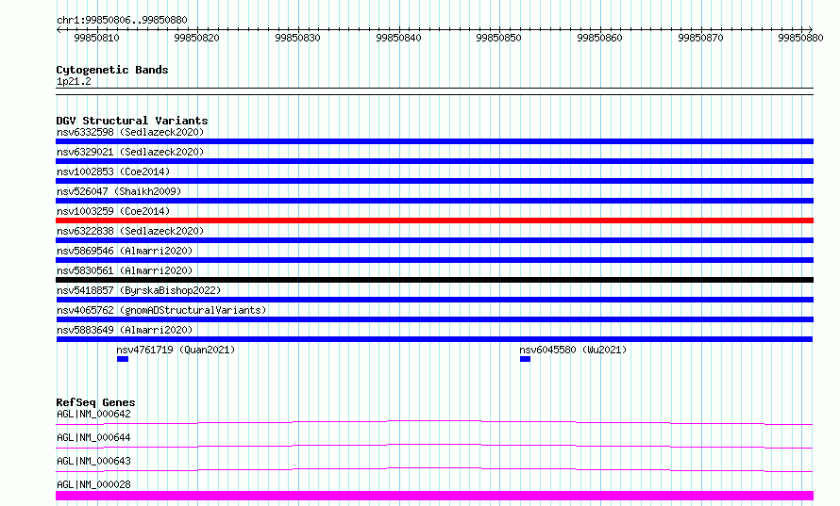Open variant label nsv526047 (Shaikh2009)
This screenshot has height=506, width=840.
tap(119, 191)
